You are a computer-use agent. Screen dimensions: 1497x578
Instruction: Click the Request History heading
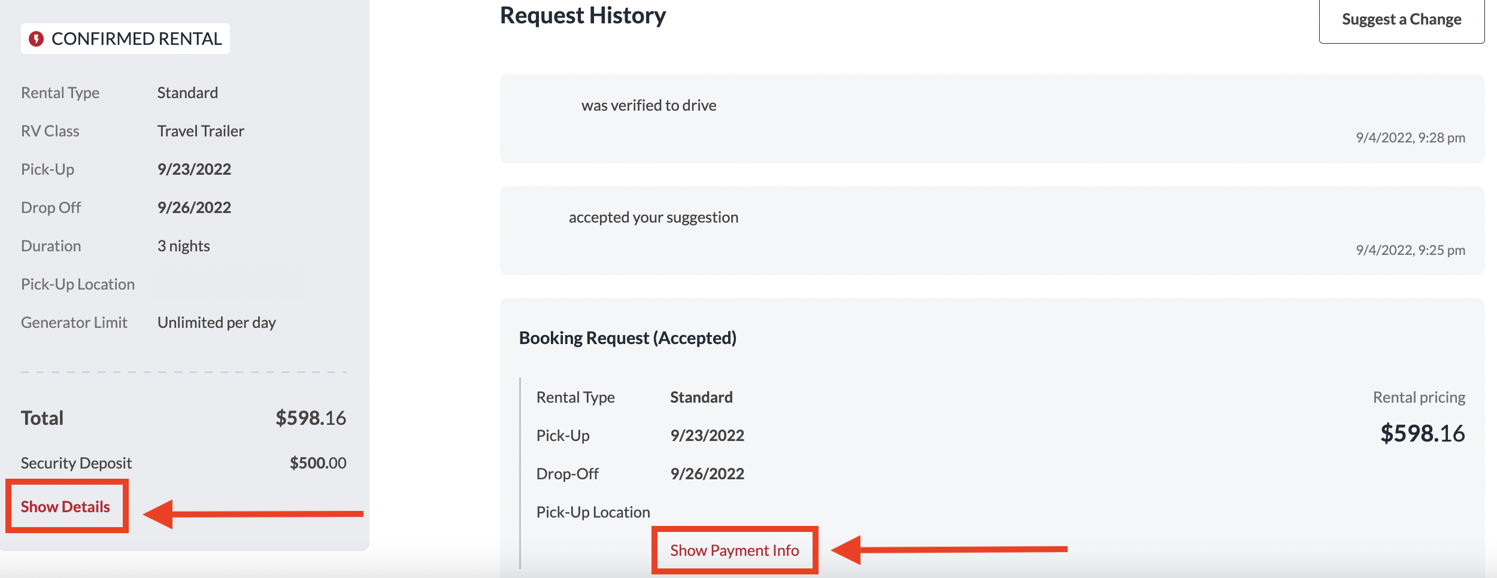[583, 16]
